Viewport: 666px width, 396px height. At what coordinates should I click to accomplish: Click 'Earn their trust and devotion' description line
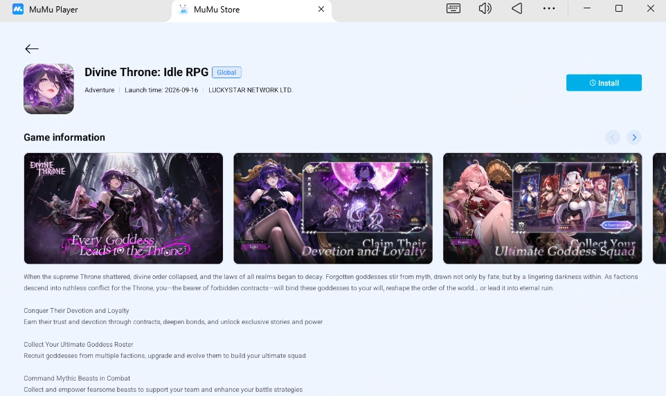tap(173, 322)
